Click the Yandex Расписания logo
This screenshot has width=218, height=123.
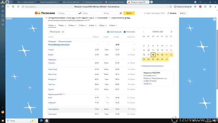45,13
